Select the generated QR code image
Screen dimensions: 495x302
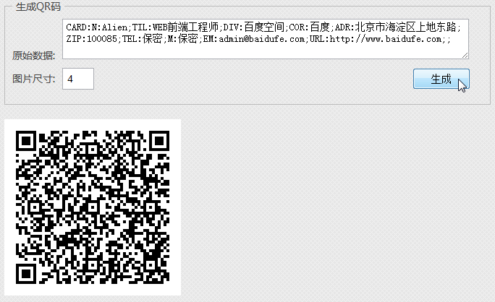[93, 207]
